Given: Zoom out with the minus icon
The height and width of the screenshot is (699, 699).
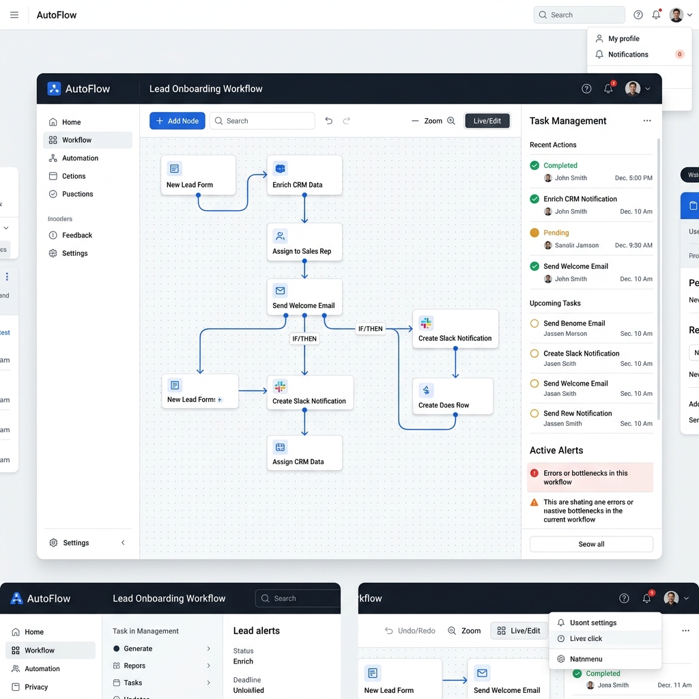Looking at the screenshot, I should click(x=415, y=121).
